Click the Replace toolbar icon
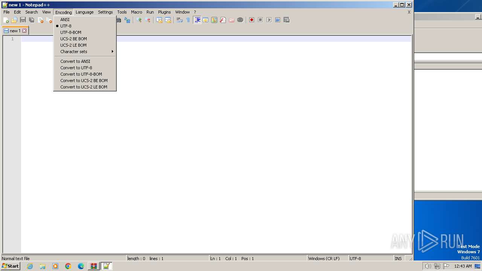The width and height of the screenshot is (482, 271). [x=127, y=20]
